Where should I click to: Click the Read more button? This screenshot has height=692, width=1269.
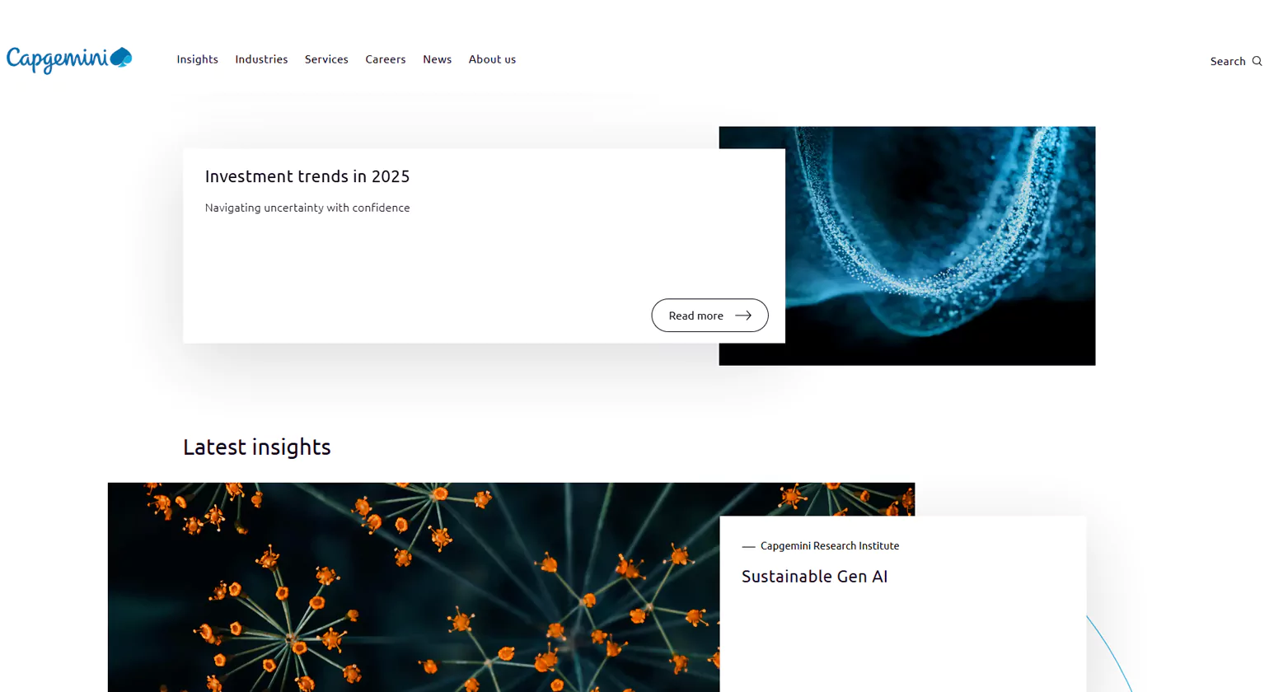pyautogui.click(x=709, y=315)
